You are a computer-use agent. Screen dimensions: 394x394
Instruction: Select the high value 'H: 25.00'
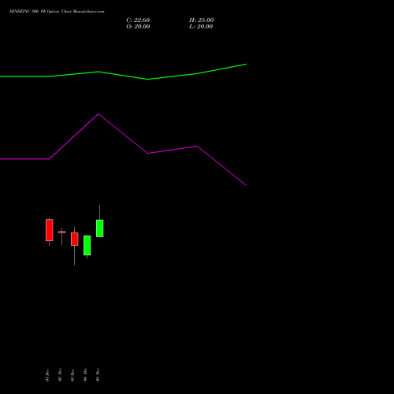pos(202,20)
